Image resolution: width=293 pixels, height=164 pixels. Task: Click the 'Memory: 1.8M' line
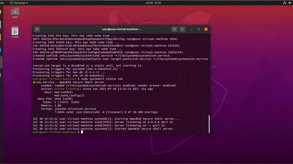coord(51,105)
